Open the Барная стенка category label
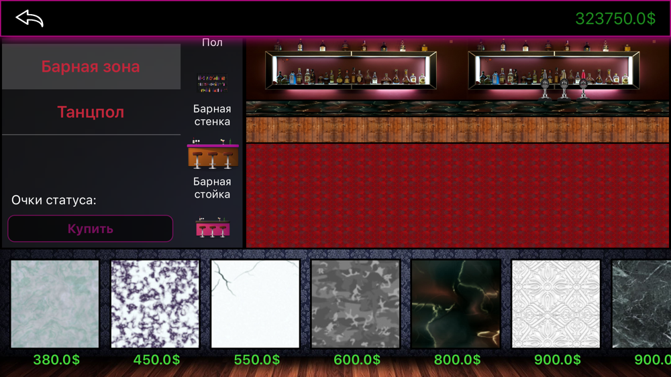671x377 pixels. click(212, 115)
